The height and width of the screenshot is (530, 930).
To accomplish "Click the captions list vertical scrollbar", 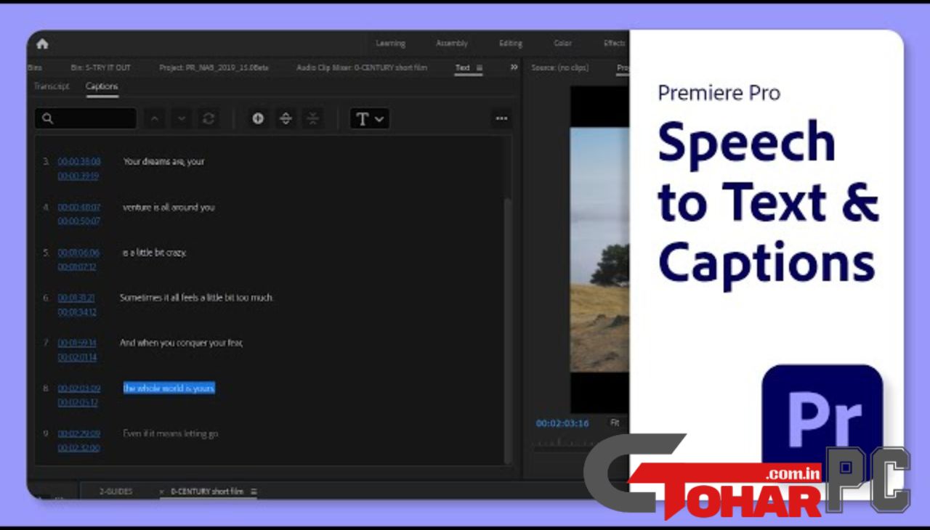I will coord(508,330).
